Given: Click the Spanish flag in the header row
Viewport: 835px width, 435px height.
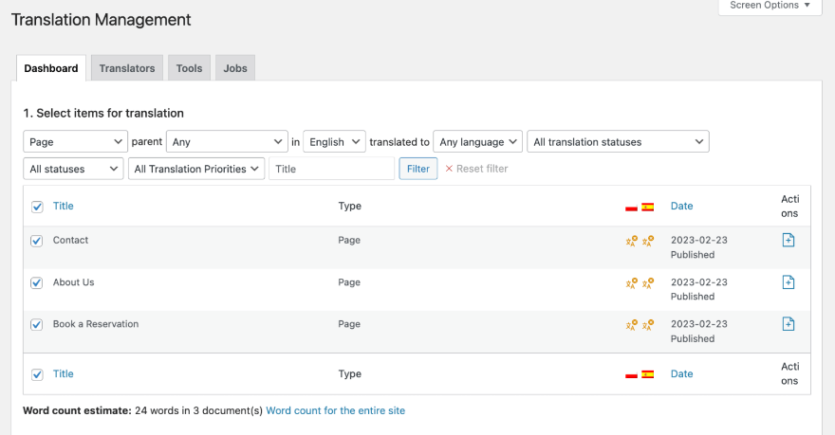Looking at the screenshot, I should click(648, 207).
